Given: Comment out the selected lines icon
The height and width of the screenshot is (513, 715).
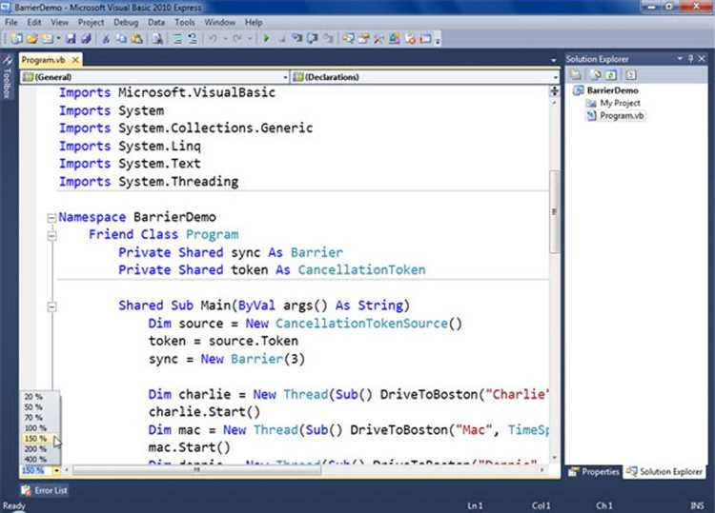Looking at the screenshot, I should coord(177,39).
